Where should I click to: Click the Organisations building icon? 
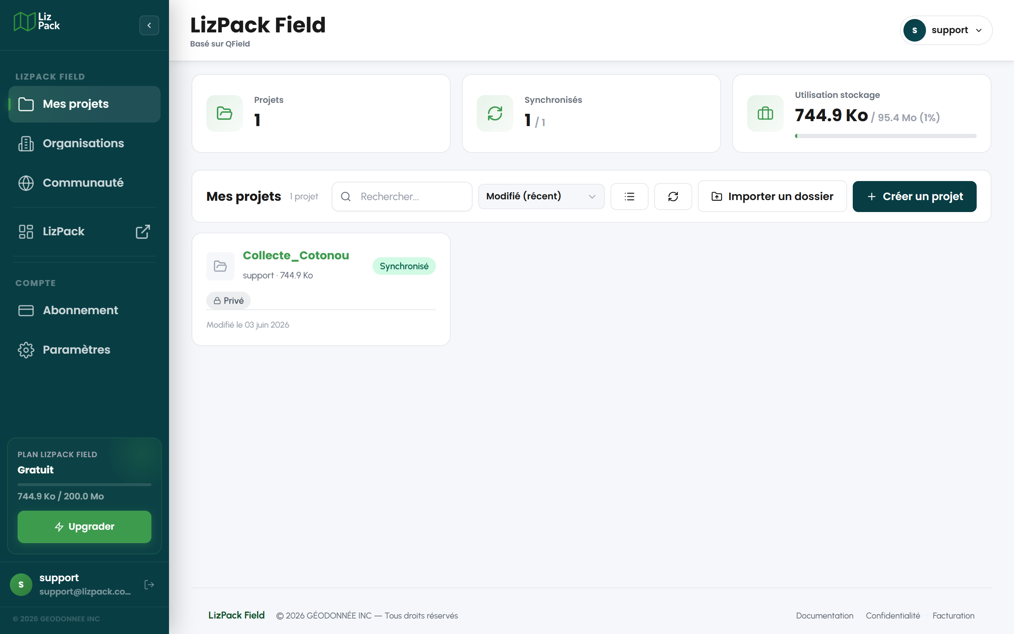click(26, 143)
